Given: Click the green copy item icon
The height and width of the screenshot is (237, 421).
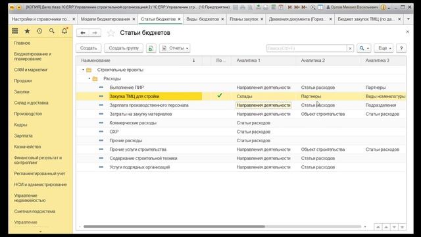Looking at the screenshot, I should click(x=151, y=48).
